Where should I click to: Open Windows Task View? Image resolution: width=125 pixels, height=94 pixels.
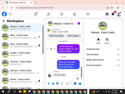point(14,92)
